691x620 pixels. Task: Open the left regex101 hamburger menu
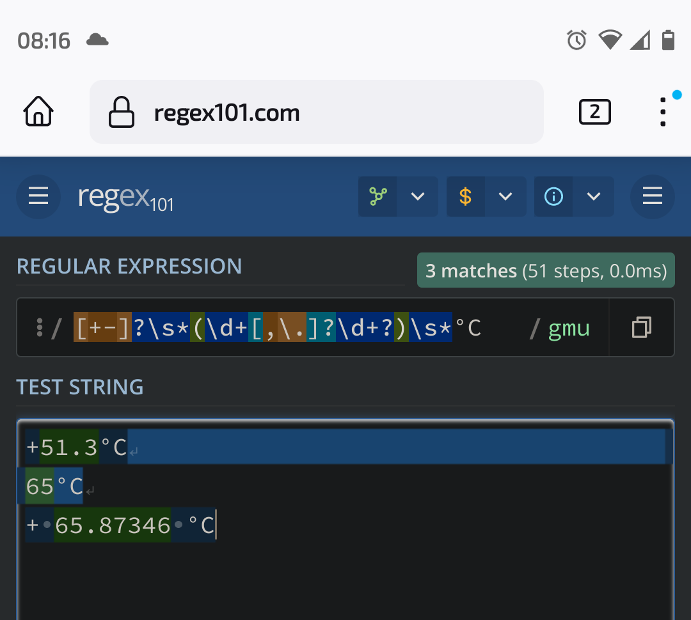[38, 196]
